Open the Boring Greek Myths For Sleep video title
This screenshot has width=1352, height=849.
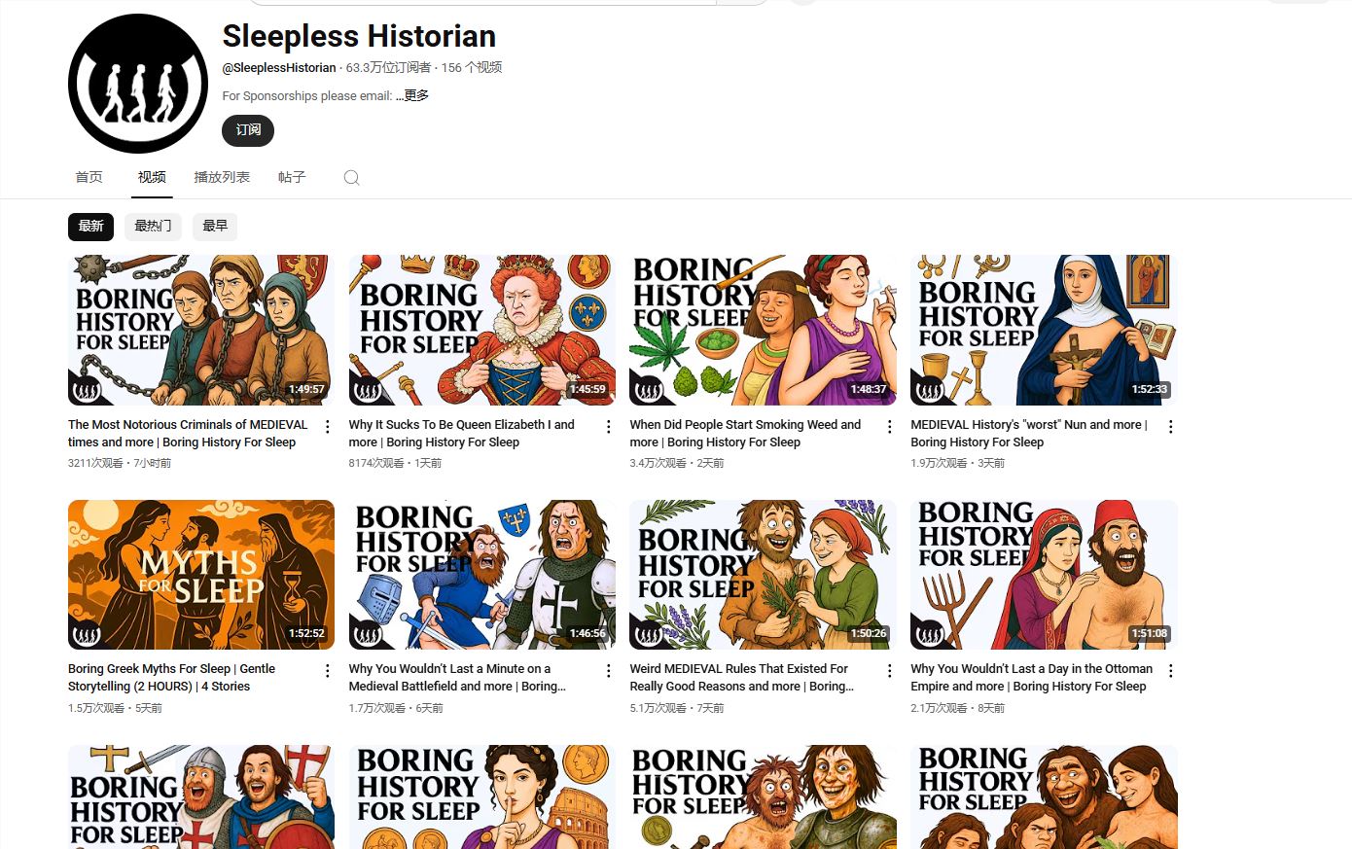tap(171, 677)
